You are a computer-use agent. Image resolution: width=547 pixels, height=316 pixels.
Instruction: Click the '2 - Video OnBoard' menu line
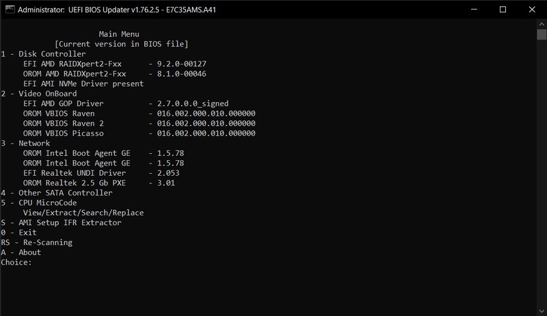pyautogui.click(x=39, y=94)
